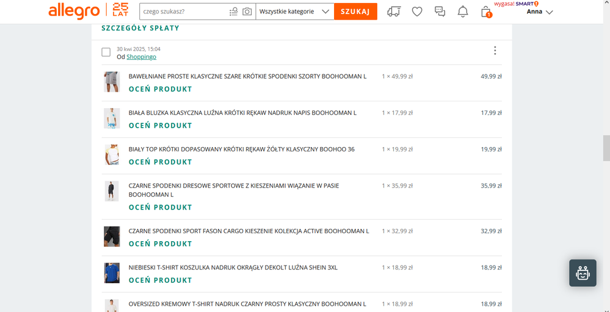Viewport: 610px width, 312px height.
Task: Open three-dot menu for the order
Action: [x=495, y=51]
